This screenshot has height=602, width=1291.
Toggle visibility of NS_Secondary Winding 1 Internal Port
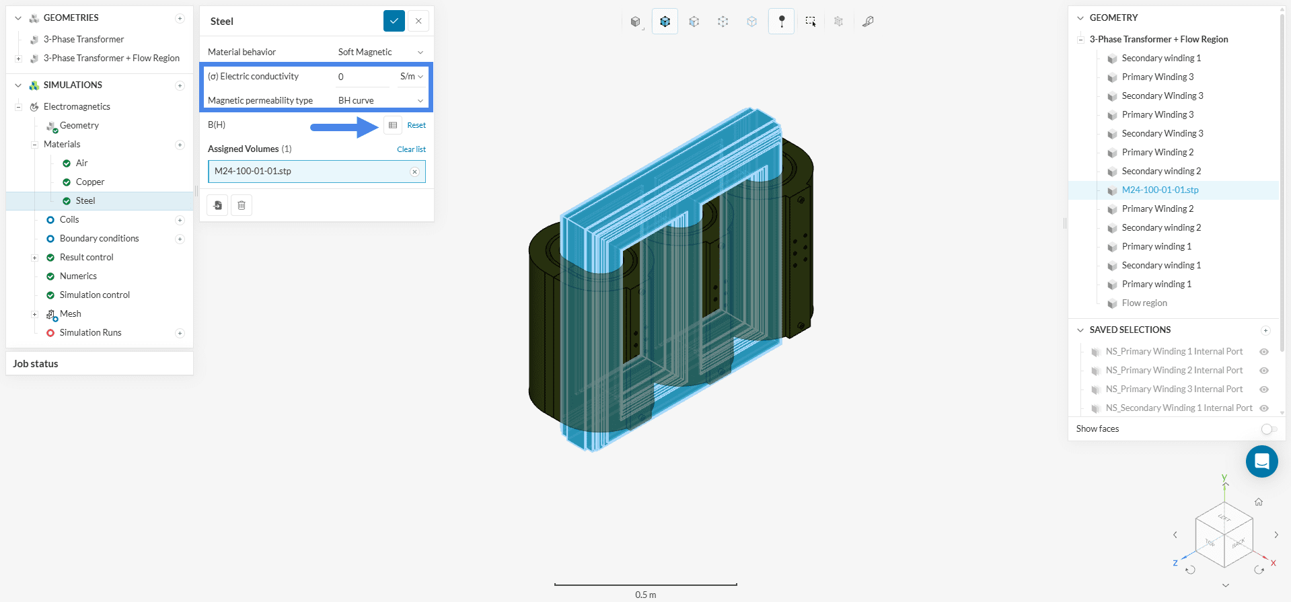click(1264, 408)
